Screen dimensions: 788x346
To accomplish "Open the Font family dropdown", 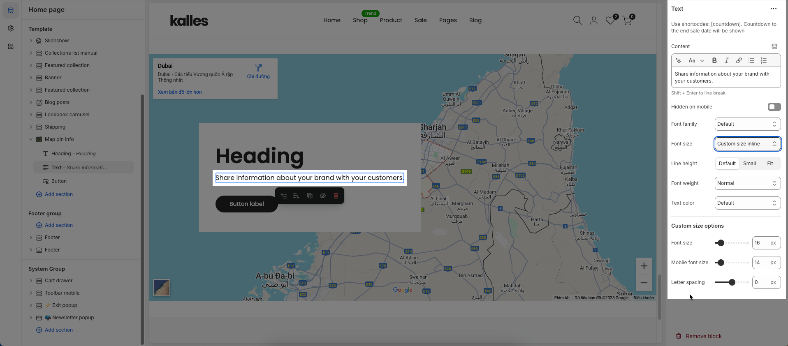I will [x=748, y=124].
